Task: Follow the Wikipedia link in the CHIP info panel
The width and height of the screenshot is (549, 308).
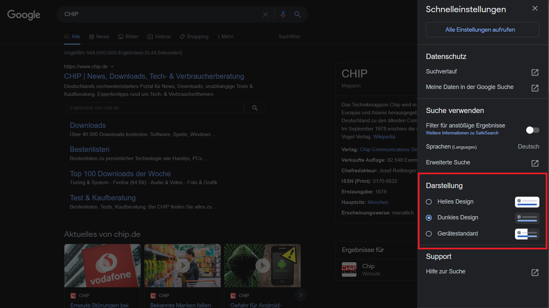Action: (384, 136)
